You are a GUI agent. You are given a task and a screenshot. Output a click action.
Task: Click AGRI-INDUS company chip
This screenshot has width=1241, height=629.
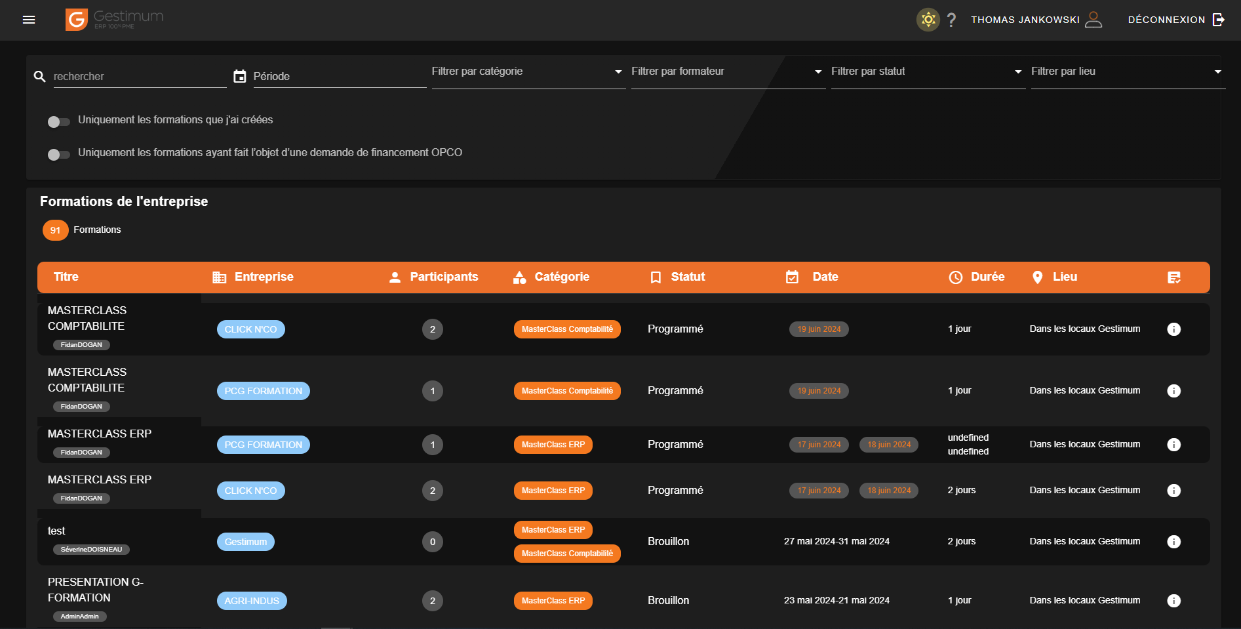coord(252,601)
